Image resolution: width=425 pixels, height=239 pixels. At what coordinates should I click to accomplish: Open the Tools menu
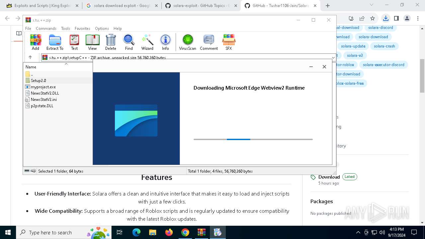[x=65, y=29]
